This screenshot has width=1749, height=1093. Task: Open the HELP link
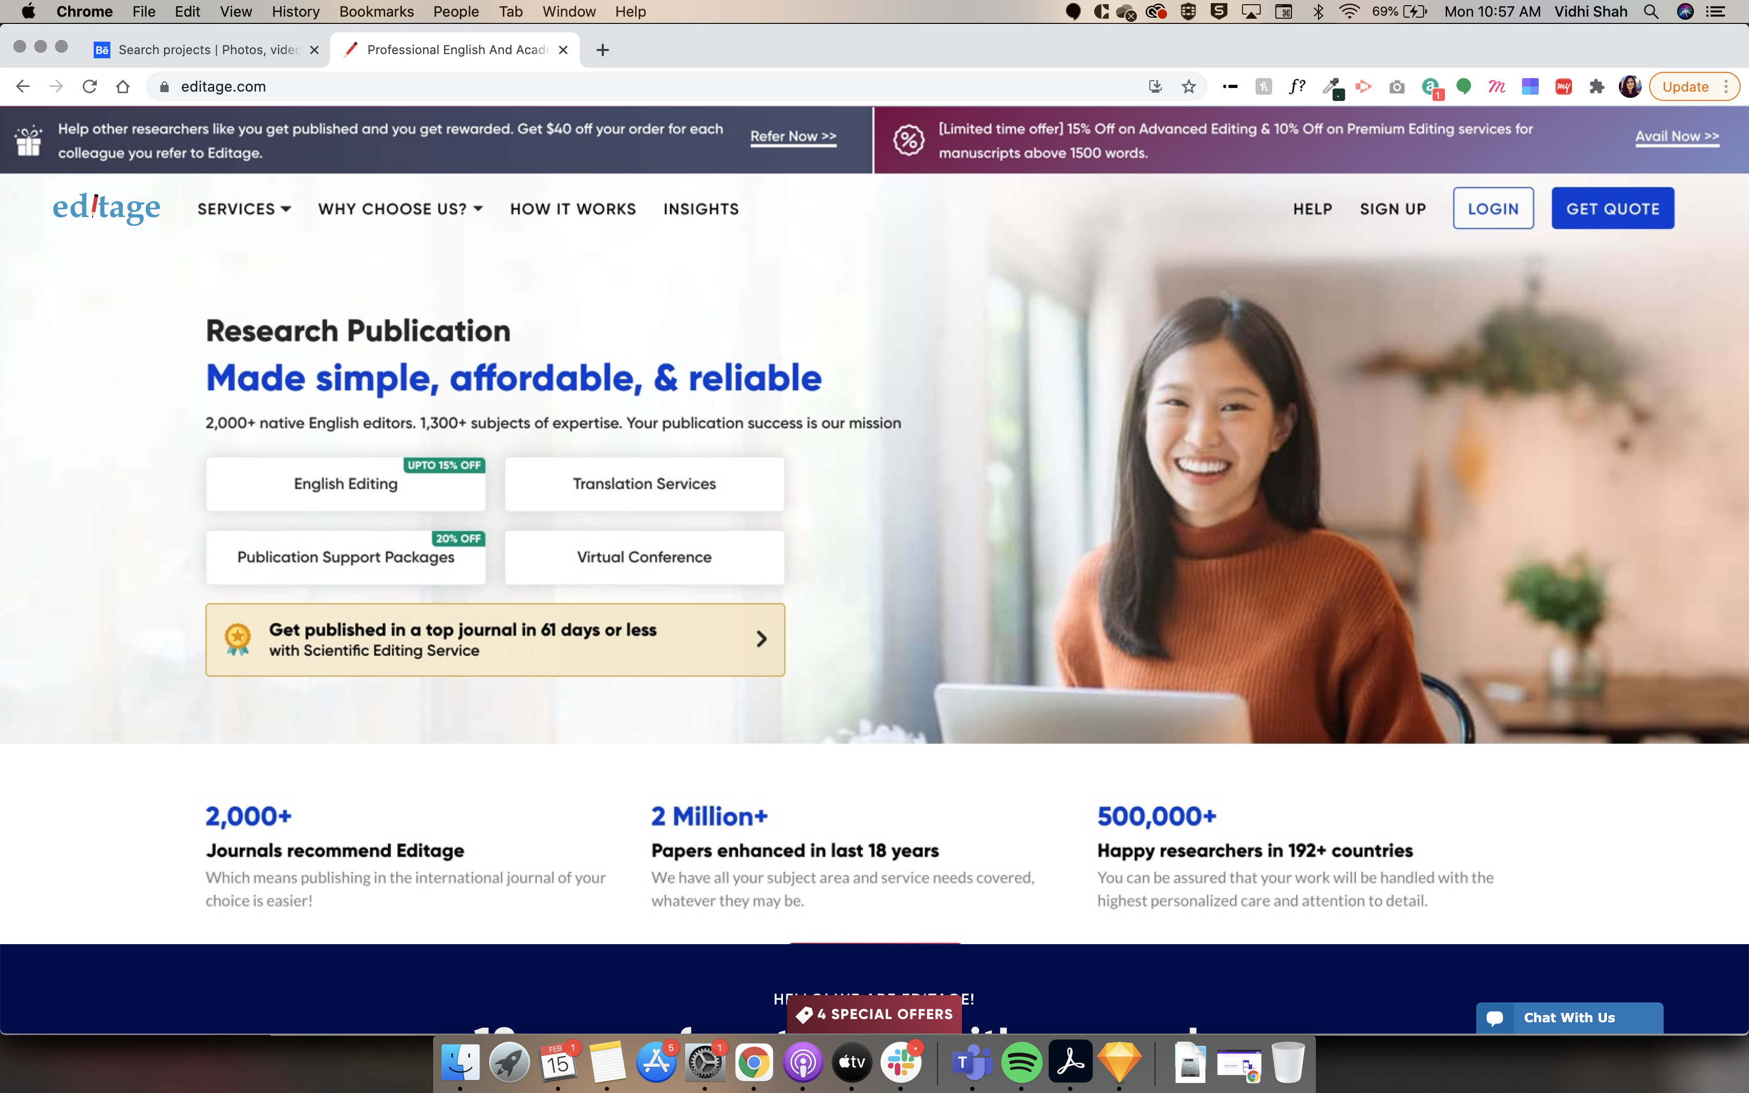1312,209
